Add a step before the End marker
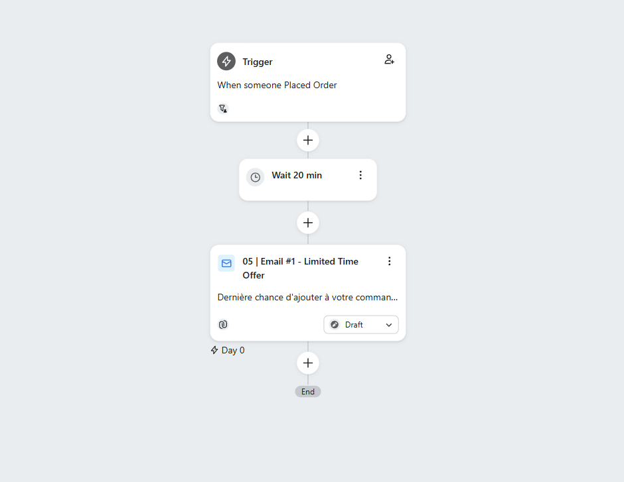Viewport: 624px width, 482px height. pyautogui.click(x=308, y=363)
